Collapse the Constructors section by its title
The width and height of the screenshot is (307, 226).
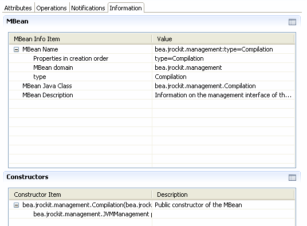tap(27, 177)
